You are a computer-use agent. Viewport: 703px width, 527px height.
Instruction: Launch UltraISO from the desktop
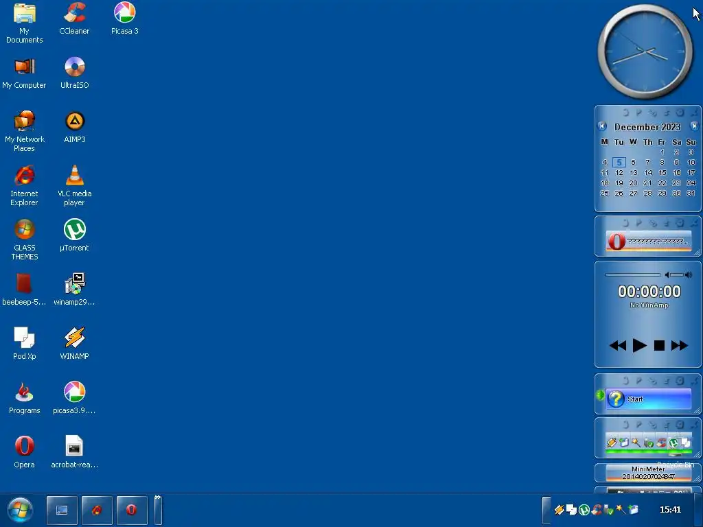(74, 73)
